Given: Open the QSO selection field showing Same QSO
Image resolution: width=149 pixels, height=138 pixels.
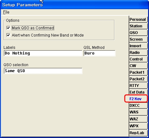Looking at the screenshot, I should (43, 71).
